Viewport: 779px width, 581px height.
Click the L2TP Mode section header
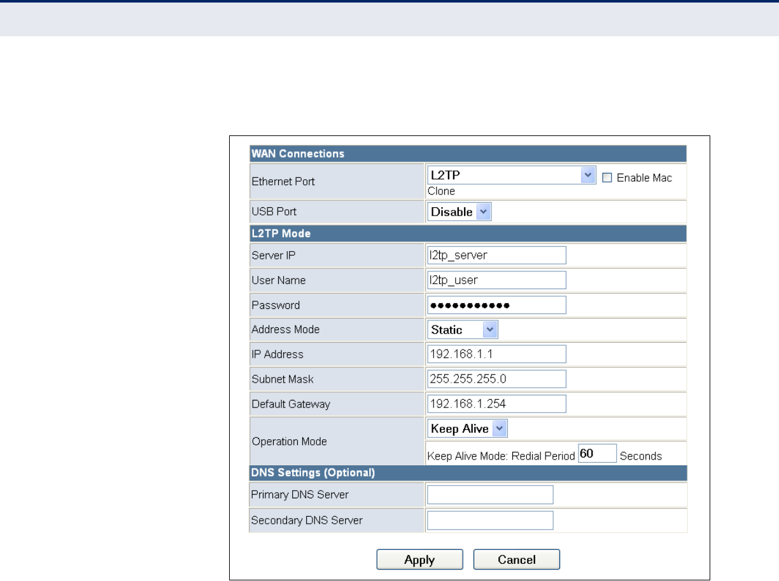468,233
